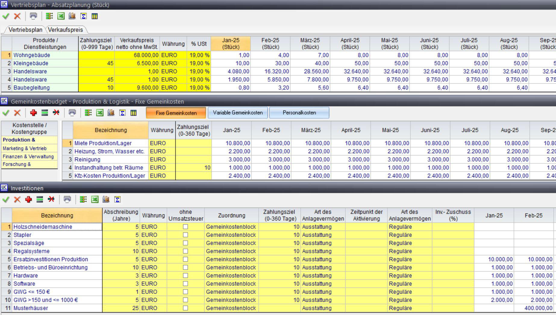Open the Verkaufspreis tab

click(65, 30)
